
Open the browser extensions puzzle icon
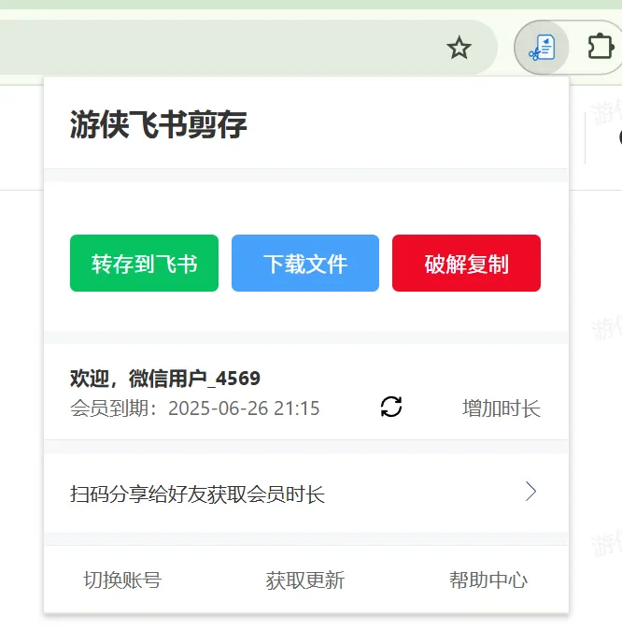601,48
